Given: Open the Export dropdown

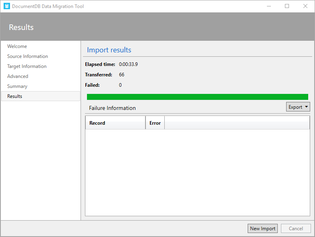Looking at the screenshot, I should coord(298,107).
